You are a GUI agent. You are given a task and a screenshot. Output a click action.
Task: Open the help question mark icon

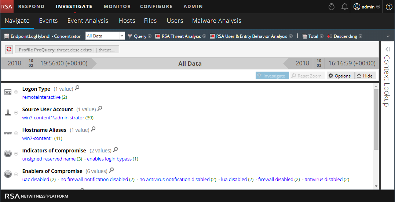click(389, 7)
